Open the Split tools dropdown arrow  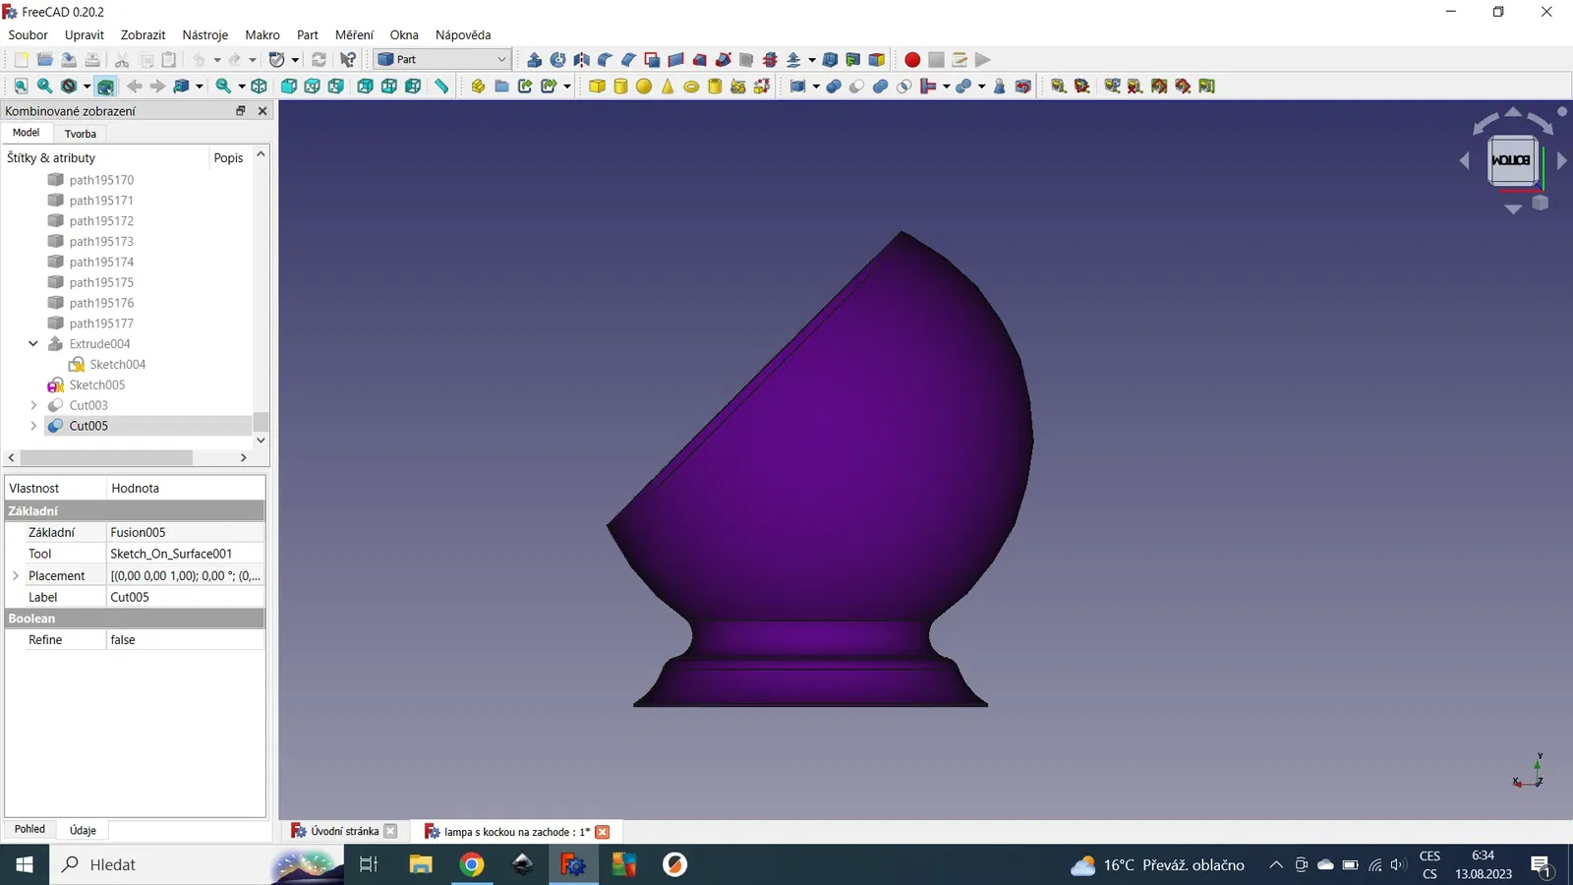(981, 87)
